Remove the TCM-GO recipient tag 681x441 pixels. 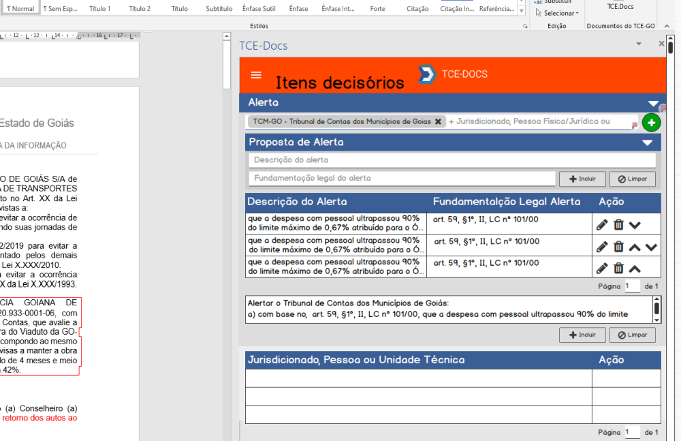pyautogui.click(x=438, y=121)
